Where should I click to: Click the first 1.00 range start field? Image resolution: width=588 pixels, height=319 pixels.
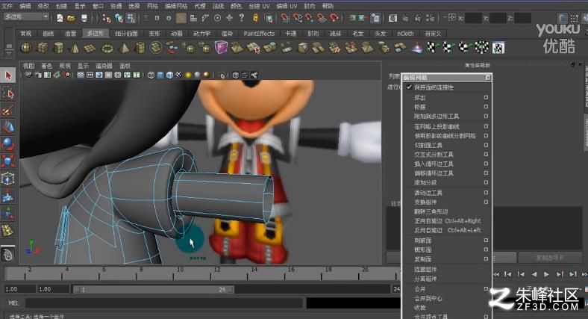coord(19,289)
